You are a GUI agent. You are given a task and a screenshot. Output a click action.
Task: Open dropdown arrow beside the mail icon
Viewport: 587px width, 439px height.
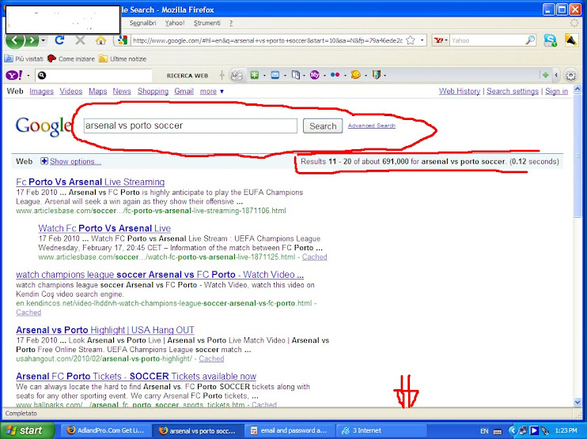click(x=285, y=76)
